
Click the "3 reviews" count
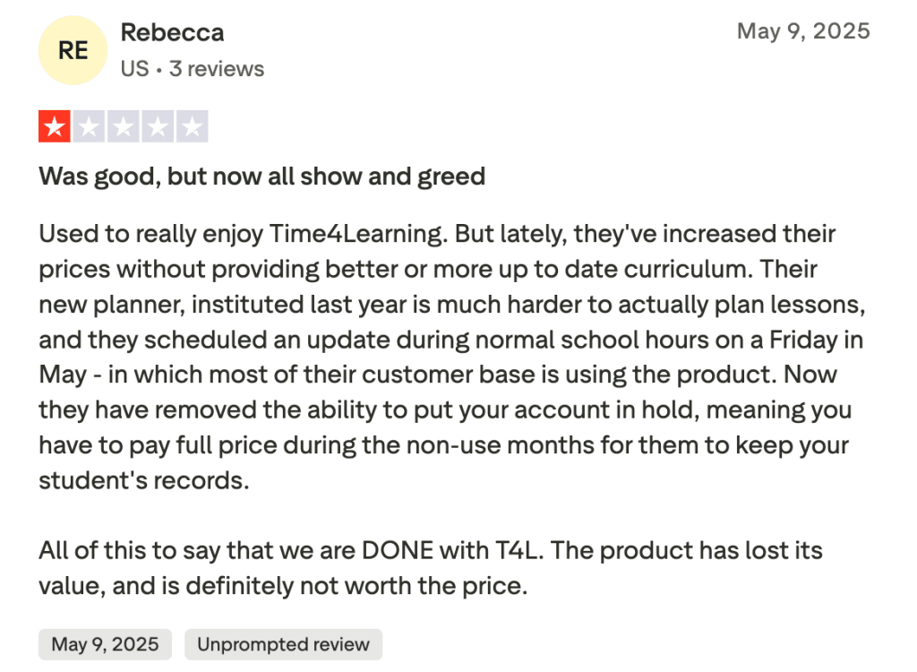click(217, 69)
